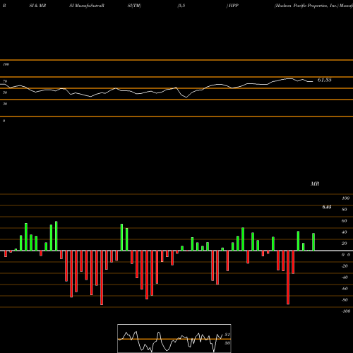
Task: Click the 'Hudson Pacific Properties, Inc.' title text
Action: (306, 6)
